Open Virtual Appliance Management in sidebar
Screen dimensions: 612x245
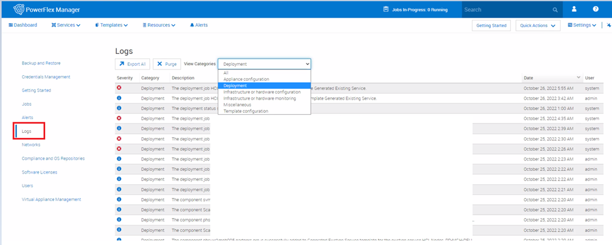(x=51, y=199)
